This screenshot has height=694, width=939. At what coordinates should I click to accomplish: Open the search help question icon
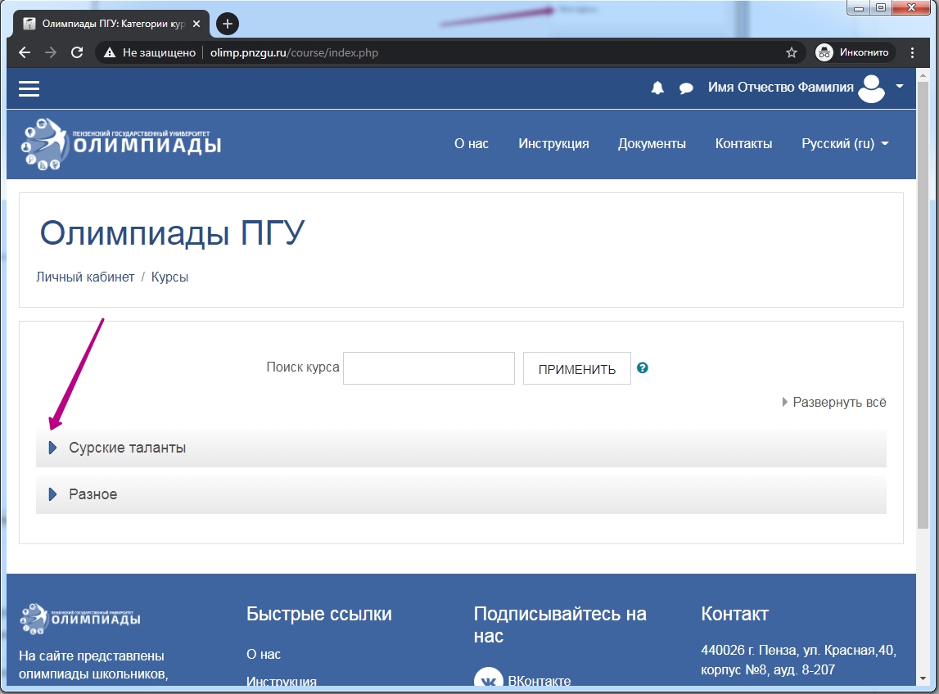pos(643,367)
